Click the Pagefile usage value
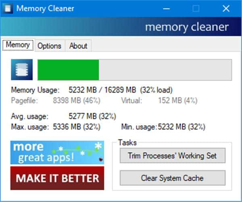Image resolution: width=242 pixels, height=202 pixels. tap(77, 100)
